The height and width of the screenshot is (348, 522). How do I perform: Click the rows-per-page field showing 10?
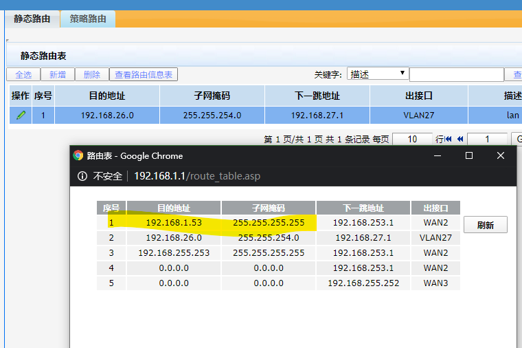pos(412,139)
